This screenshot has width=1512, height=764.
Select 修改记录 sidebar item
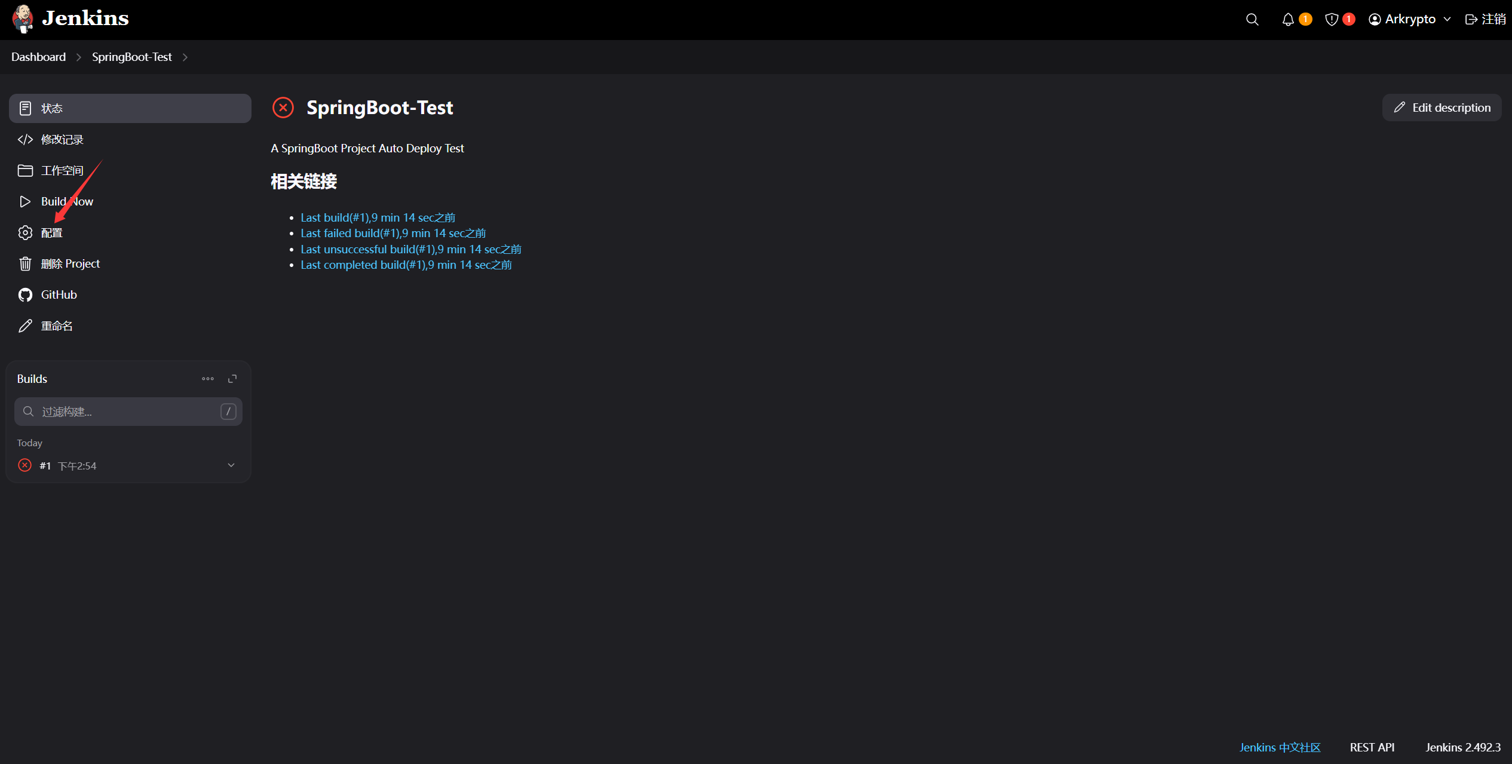click(x=62, y=140)
